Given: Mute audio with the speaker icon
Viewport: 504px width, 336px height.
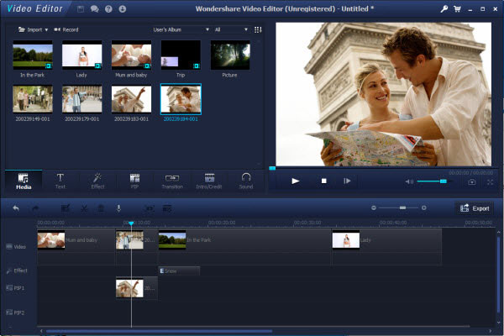Looking at the screenshot, I should coord(409,181).
